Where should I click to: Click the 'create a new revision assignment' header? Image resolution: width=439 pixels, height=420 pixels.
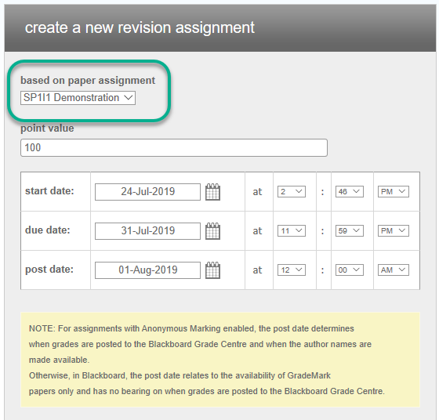pos(140,27)
